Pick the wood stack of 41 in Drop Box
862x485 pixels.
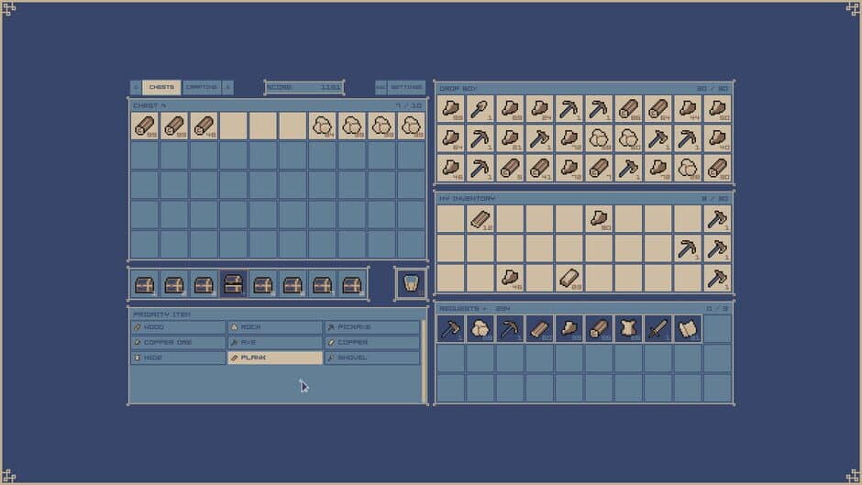[x=539, y=169]
